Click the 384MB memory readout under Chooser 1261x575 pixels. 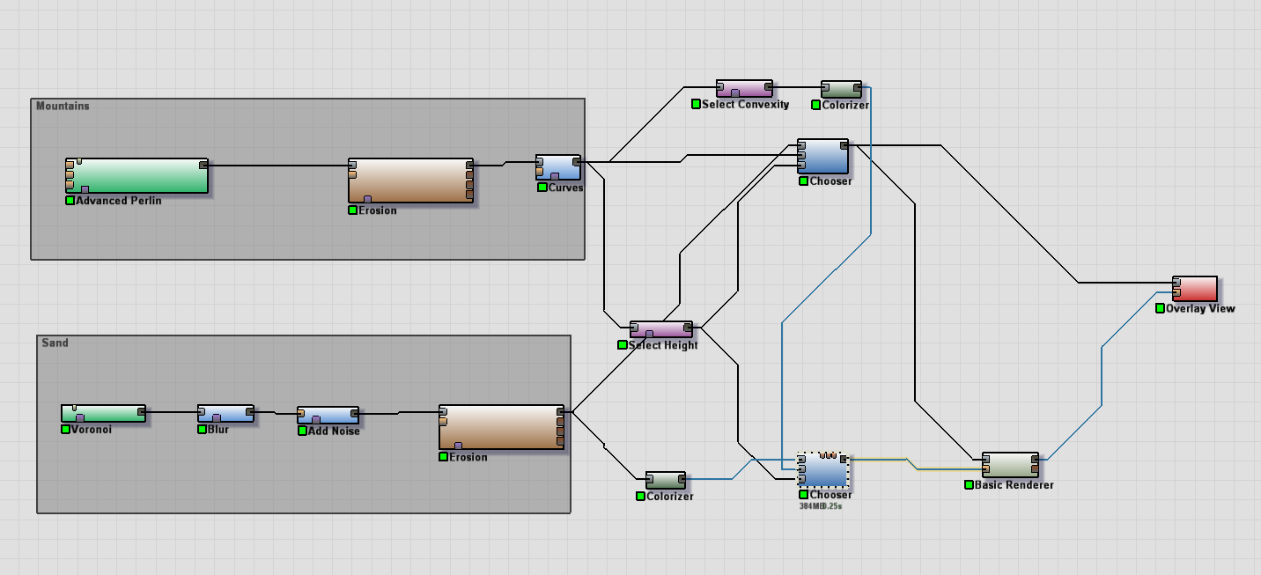click(x=810, y=506)
